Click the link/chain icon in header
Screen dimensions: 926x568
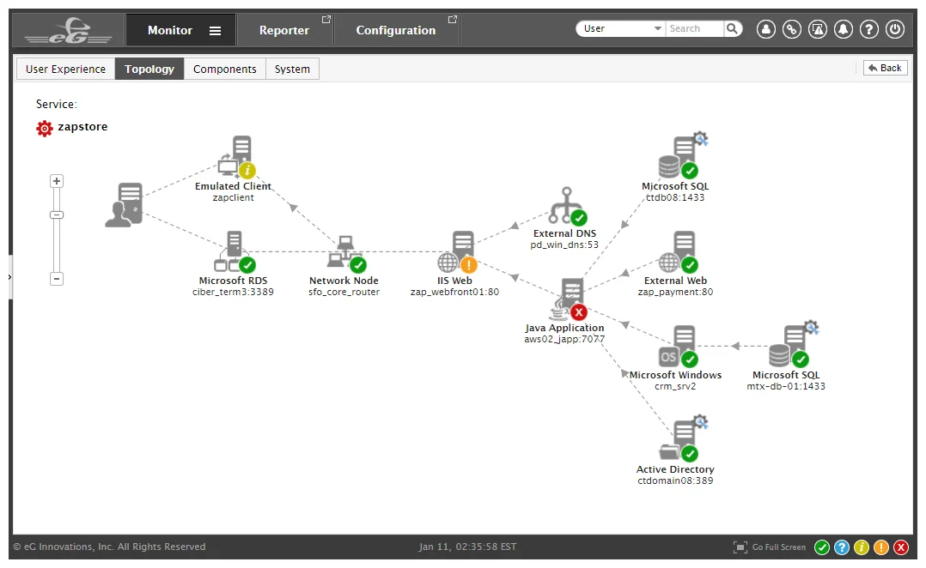click(792, 29)
